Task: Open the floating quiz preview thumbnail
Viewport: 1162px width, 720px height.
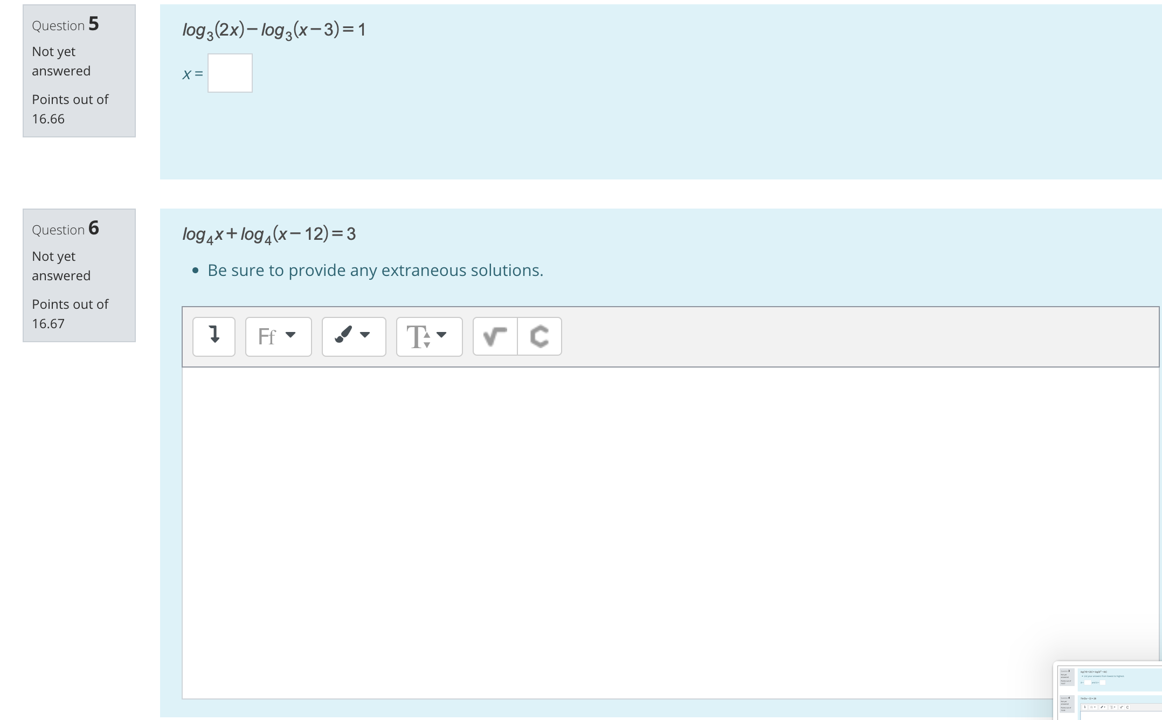Action: 1110,693
